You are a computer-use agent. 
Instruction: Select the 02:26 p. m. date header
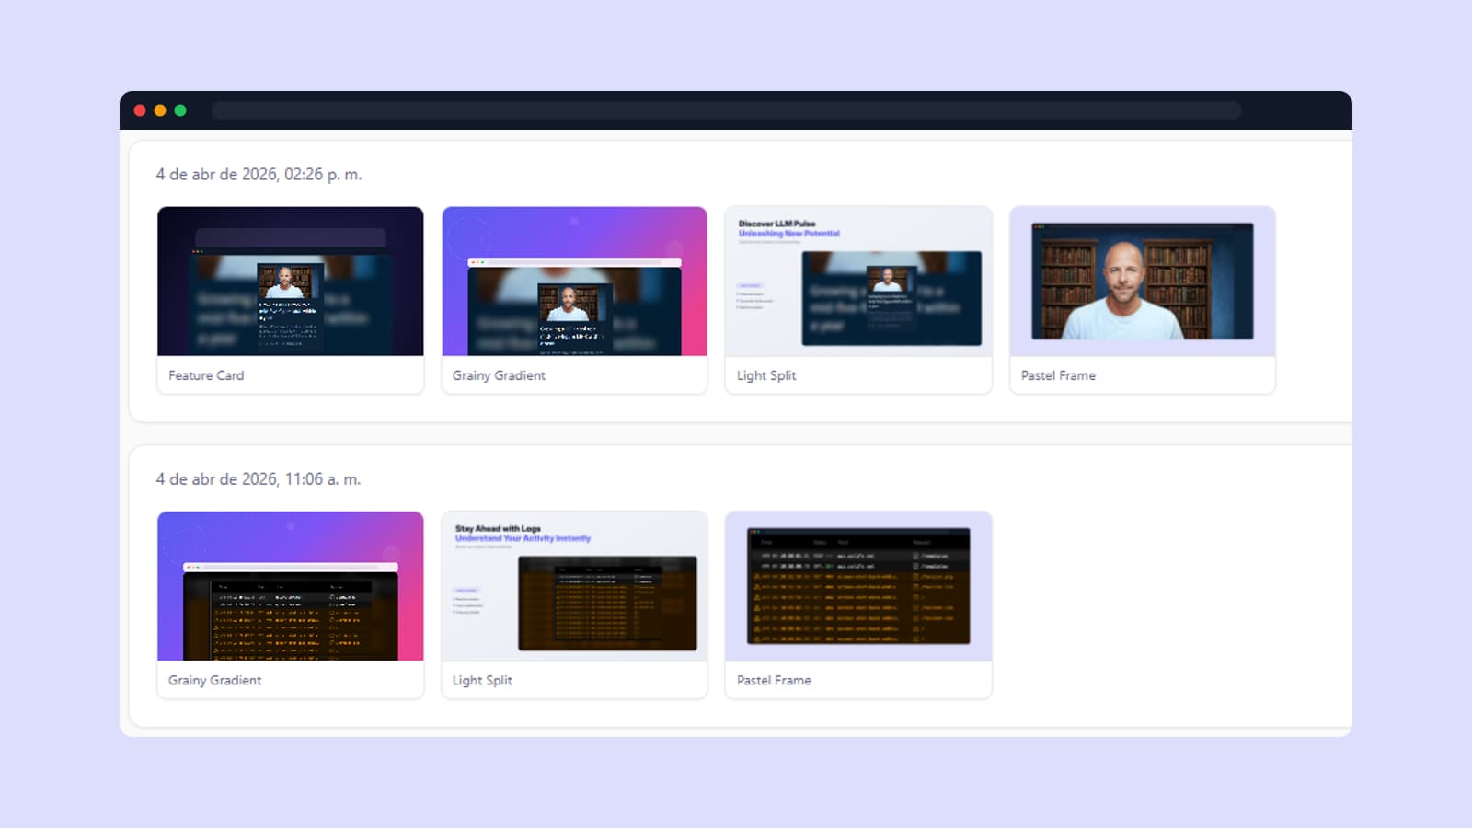click(x=259, y=174)
